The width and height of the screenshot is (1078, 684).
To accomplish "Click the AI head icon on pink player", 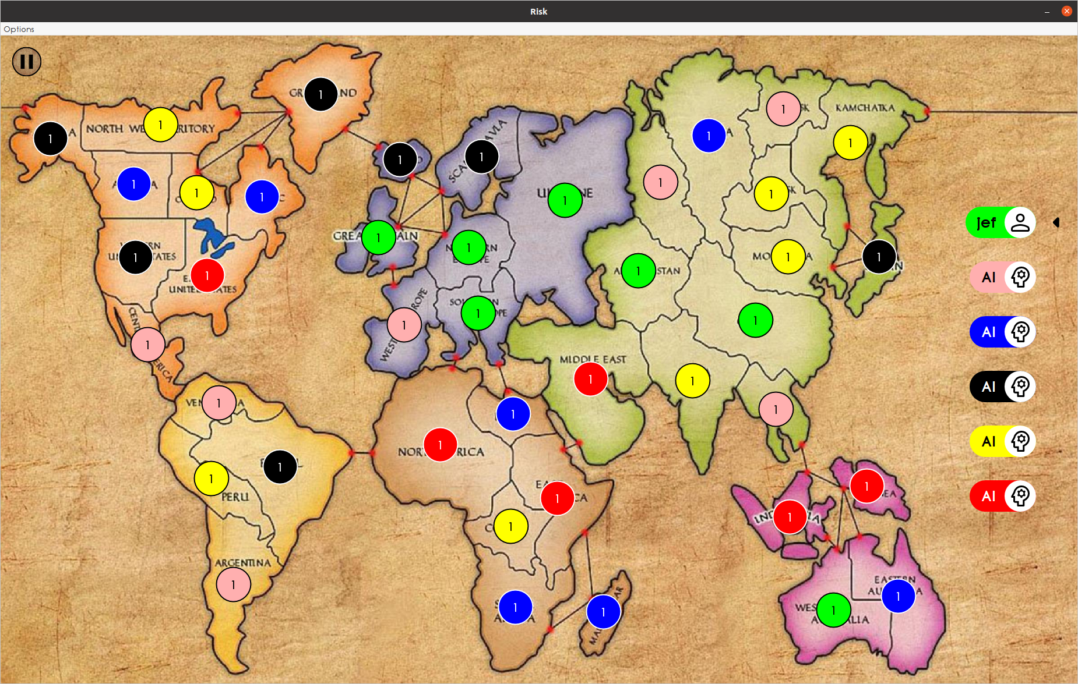I will pos(1020,277).
